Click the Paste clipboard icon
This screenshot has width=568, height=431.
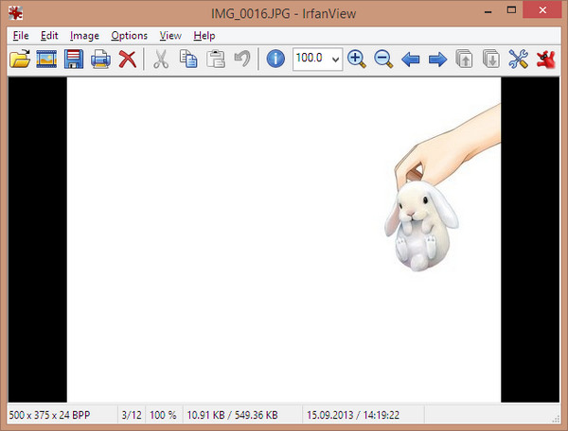[x=215, y=60]
